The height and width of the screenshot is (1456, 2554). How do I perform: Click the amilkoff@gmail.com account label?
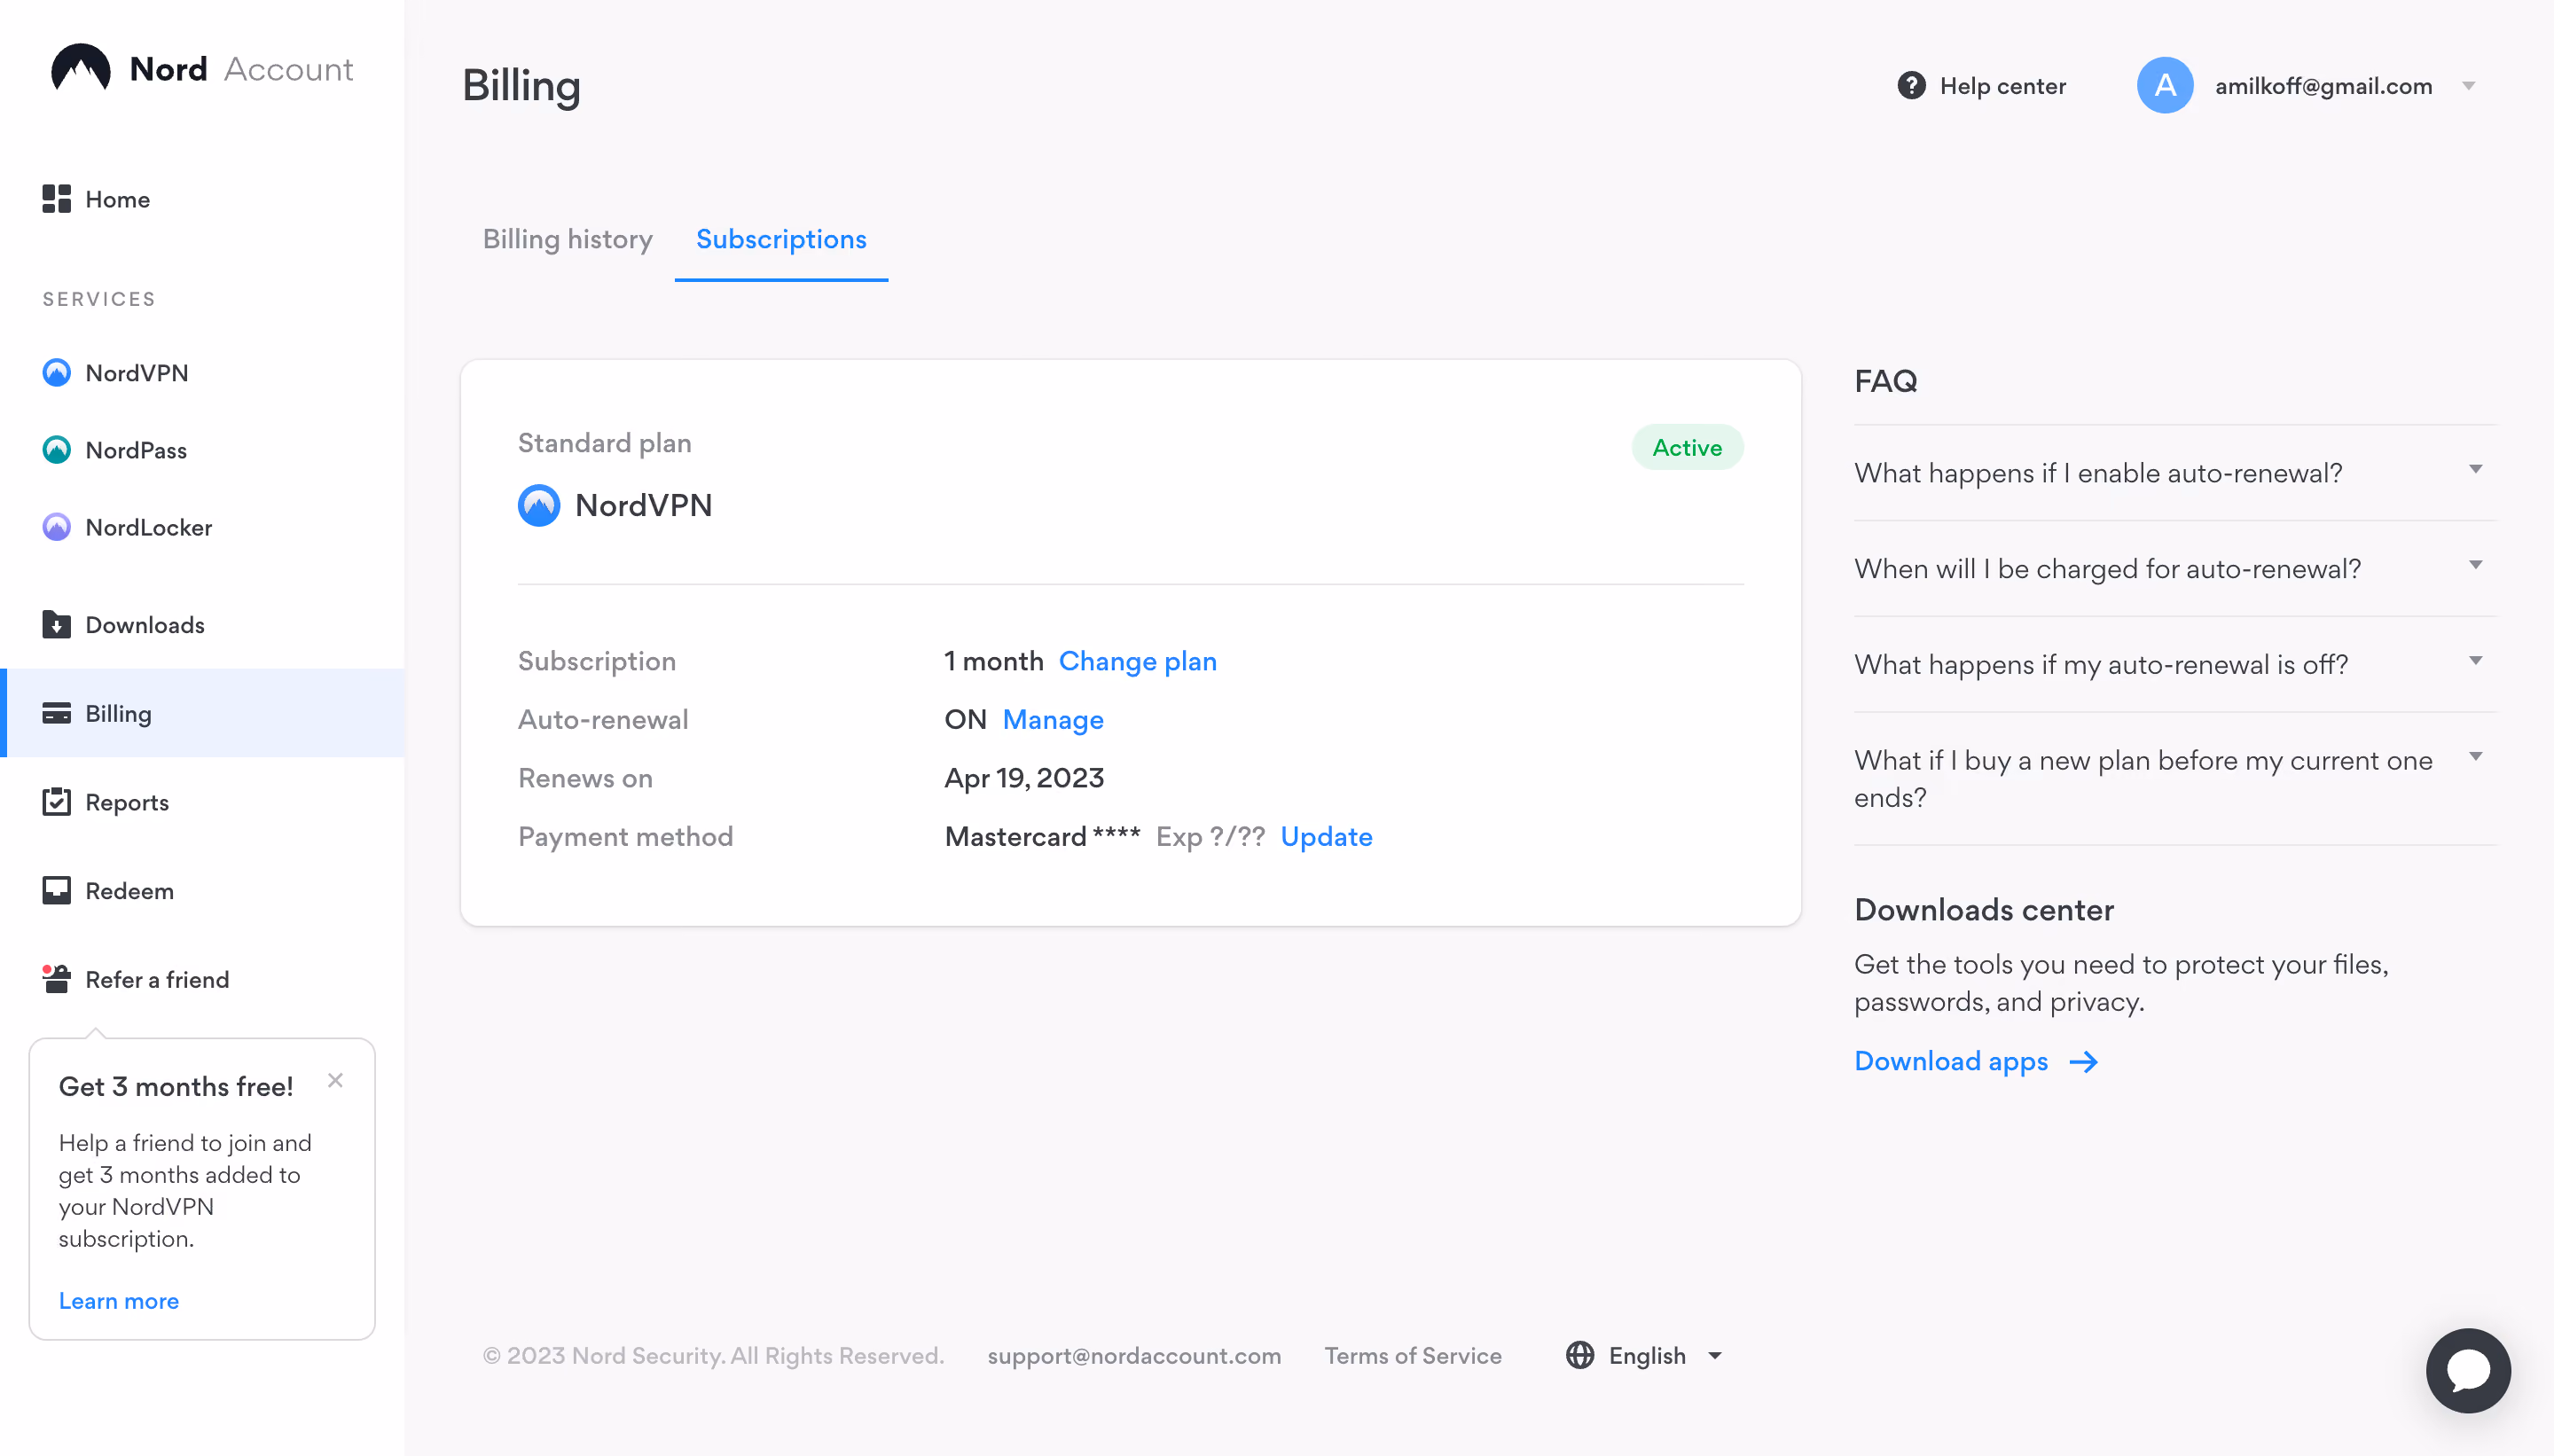2323,86
